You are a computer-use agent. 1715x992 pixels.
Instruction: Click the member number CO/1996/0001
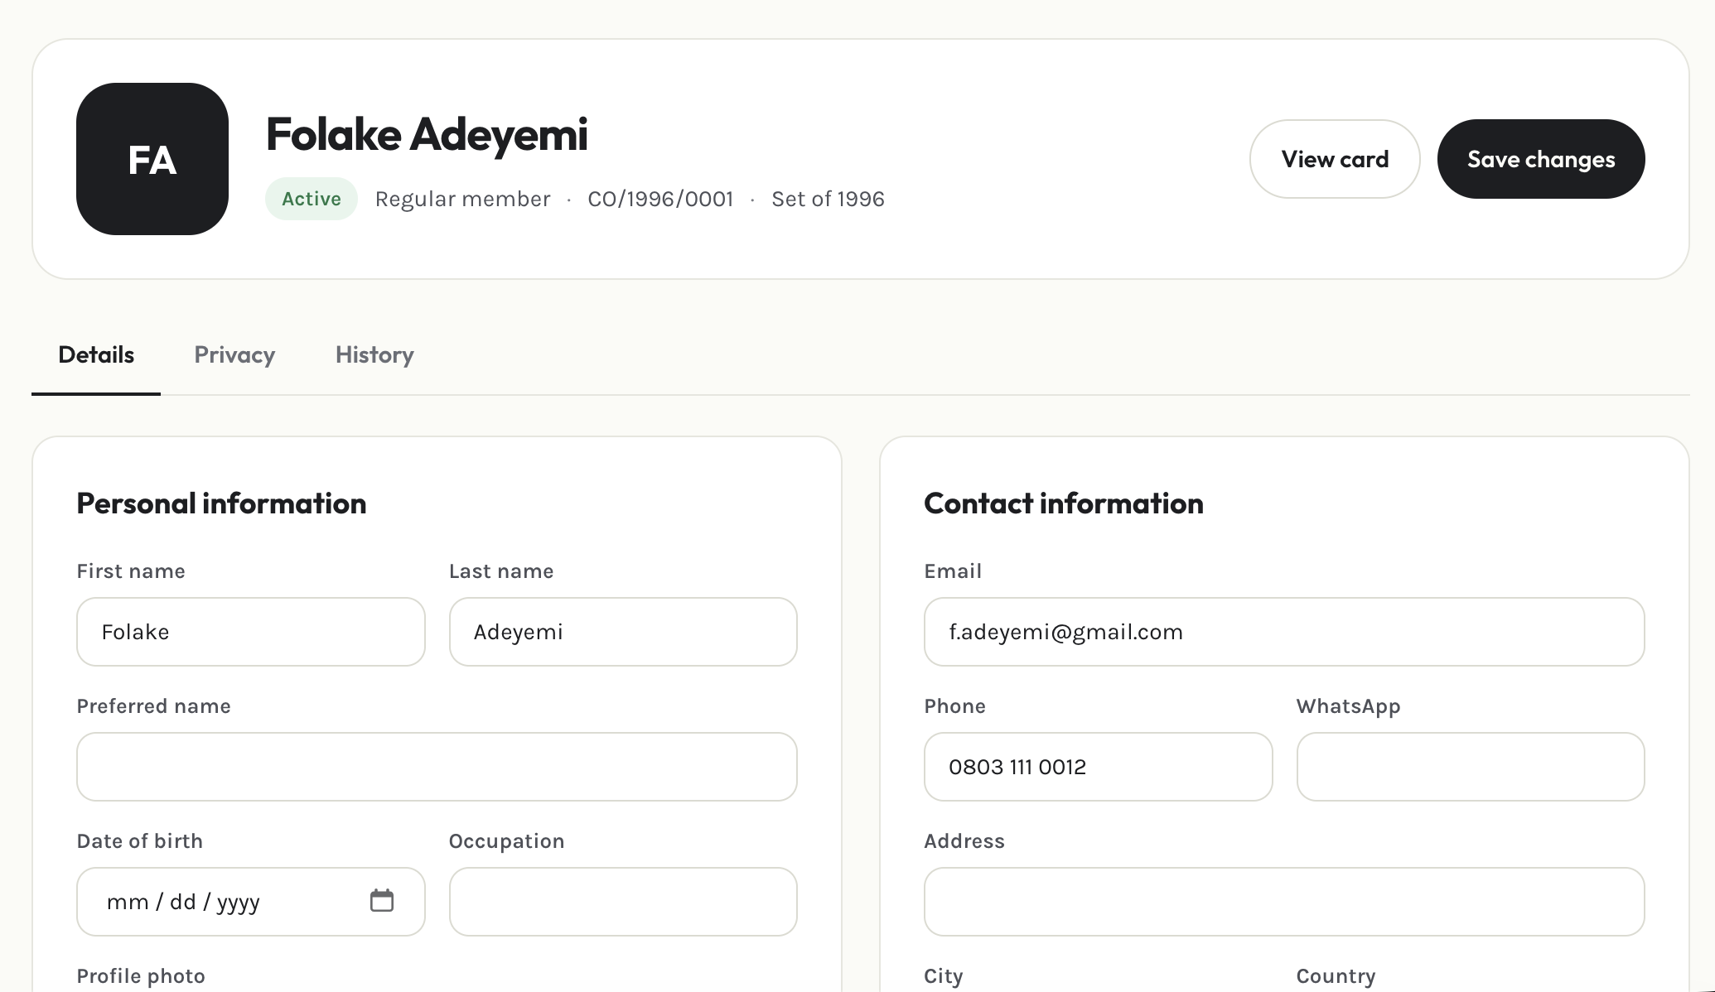pyautogui.click(x=660, y=199)
